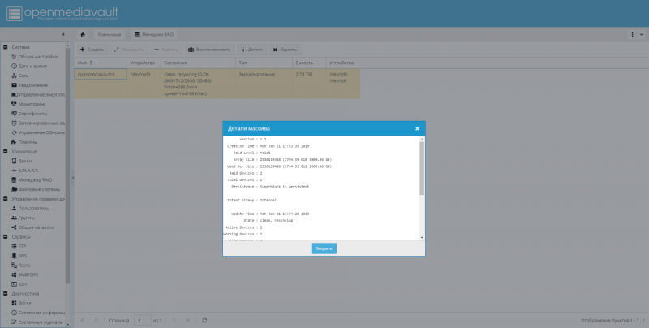Click the Восстанавливать toolbar button
Screen dimensions: 649x328
209,50
